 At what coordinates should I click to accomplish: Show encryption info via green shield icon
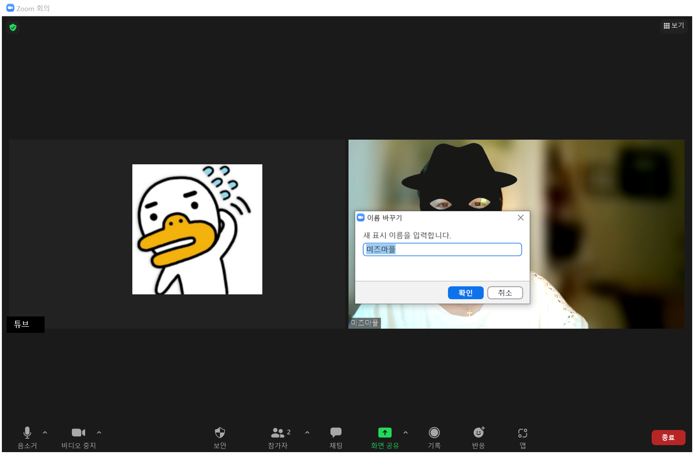click(x=13, y=27)
